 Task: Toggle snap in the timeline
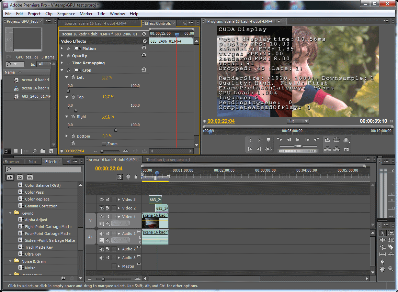pos(120,177)
